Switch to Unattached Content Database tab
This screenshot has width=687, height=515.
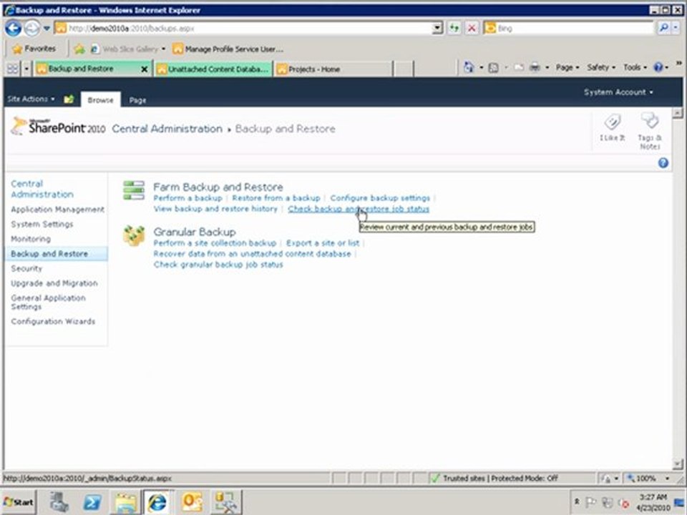213,69
